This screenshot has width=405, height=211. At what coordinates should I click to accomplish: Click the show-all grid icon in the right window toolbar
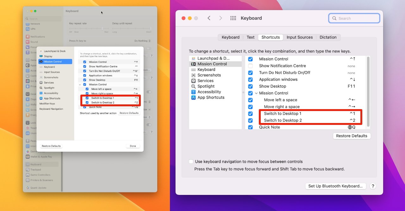tap(233, 18)
